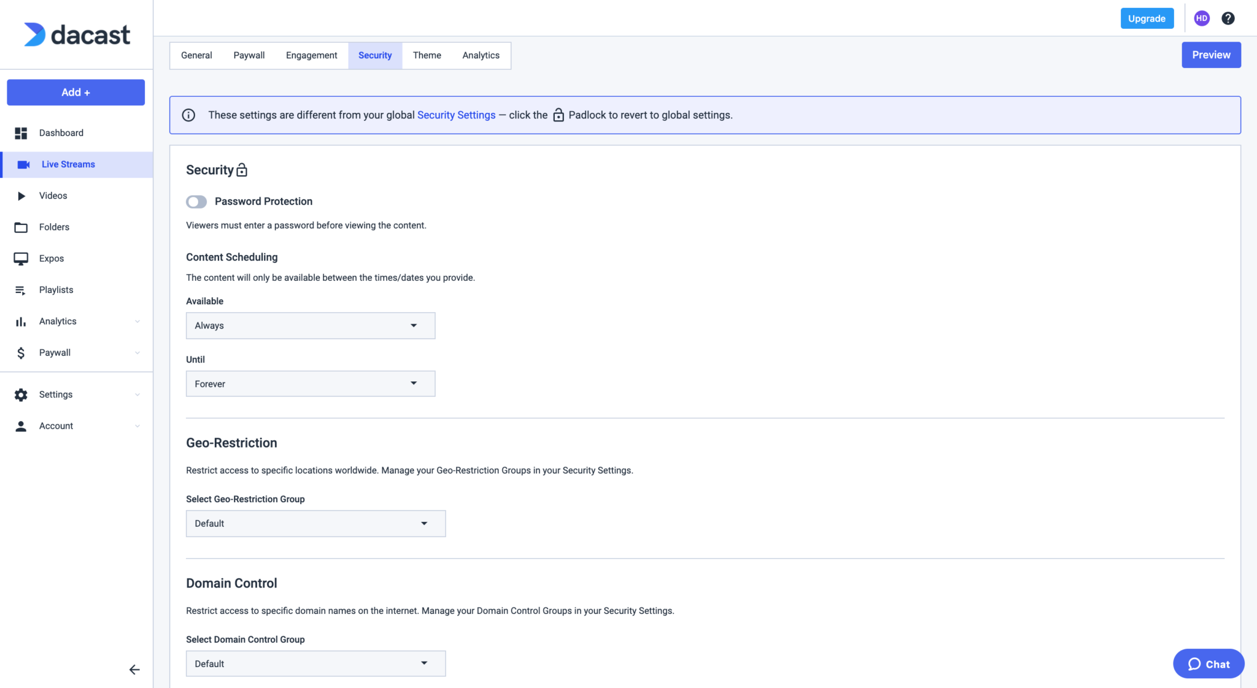Expand the Select Domain Control Group dropdown

click(x=315, y=663)
